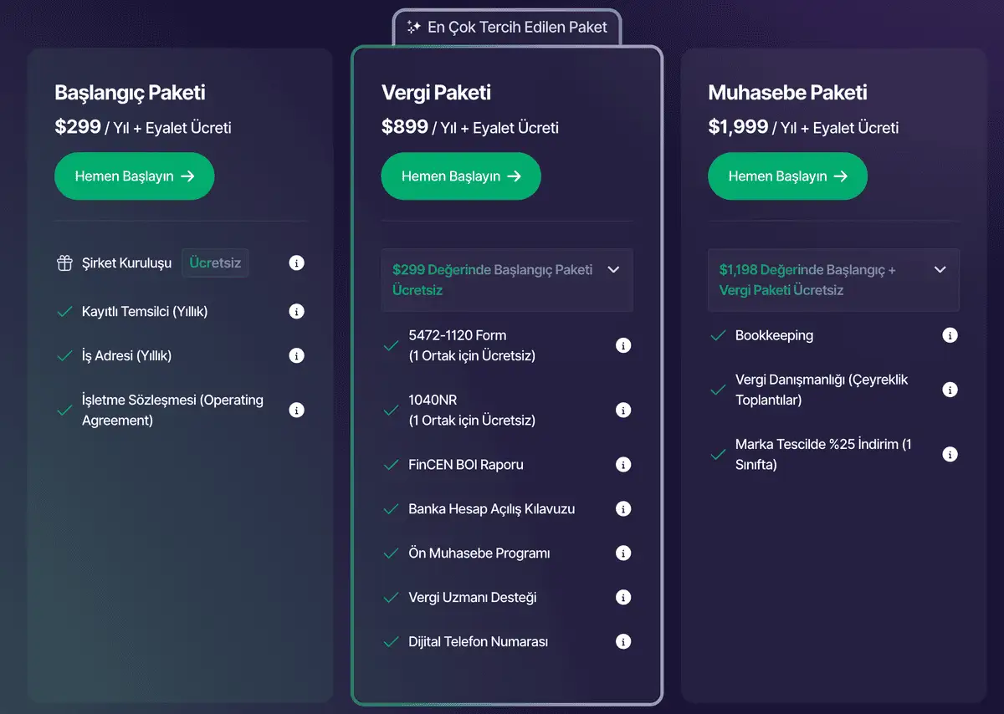Click the Ücretsiz badge next to Şirket Kuruluşu
This screenshot has width=1004, height=714.
[215, 263]
